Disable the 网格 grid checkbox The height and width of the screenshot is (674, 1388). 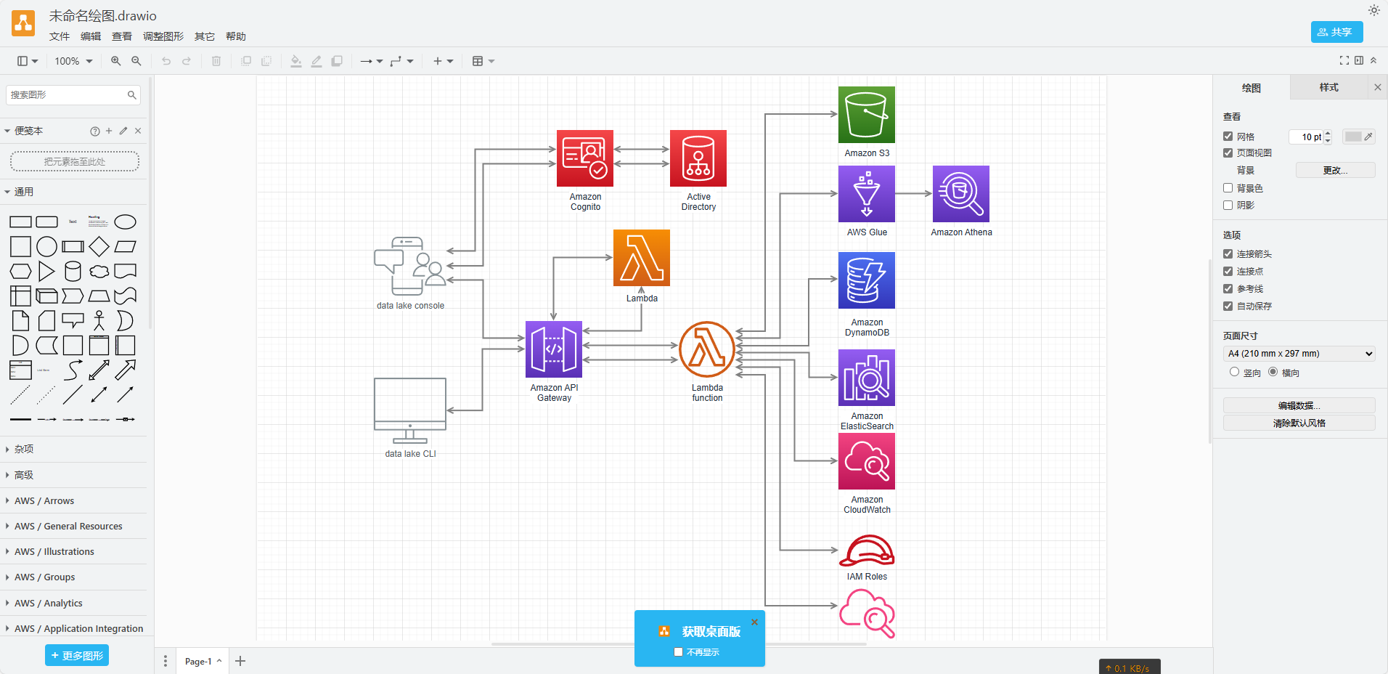(1228, 137)
